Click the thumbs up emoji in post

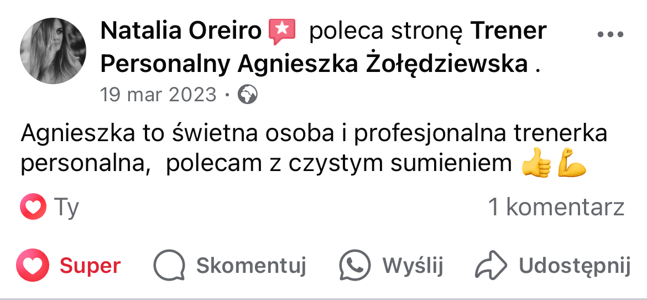click(536, 164)
